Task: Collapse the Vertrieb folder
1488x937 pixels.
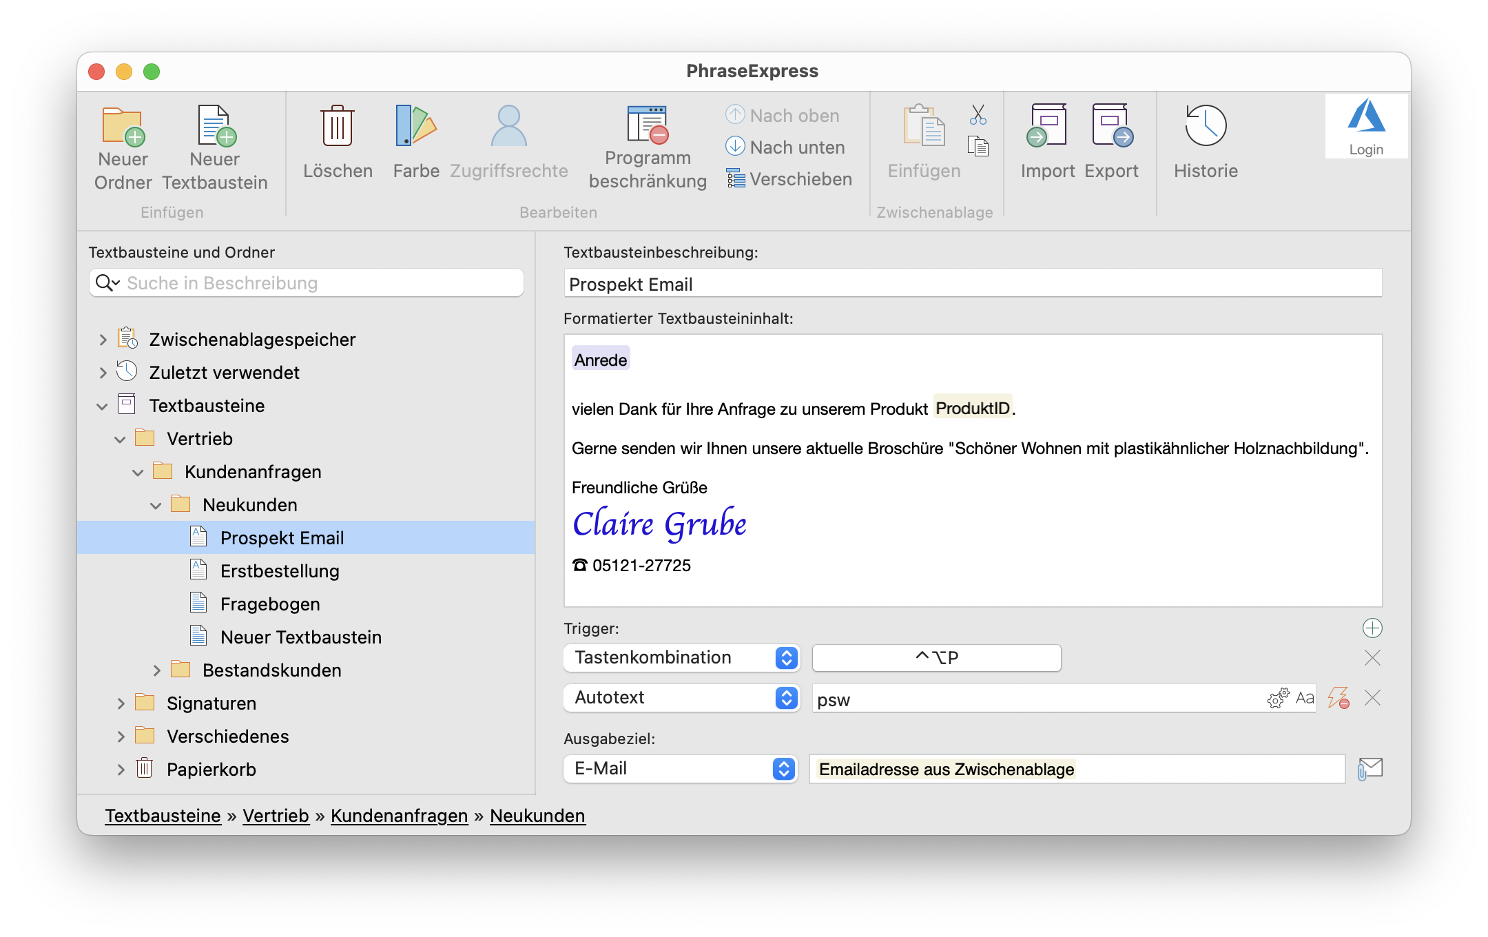Action: click(x=120, y=439)
